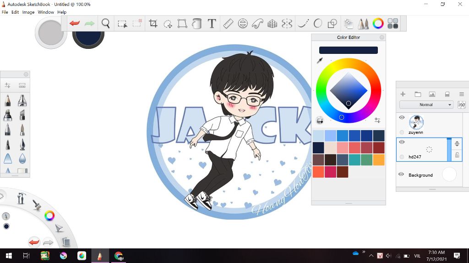Select the rectangle Selection tool
This screenshot has width=469, height=263.
click(x=122, y=24)
